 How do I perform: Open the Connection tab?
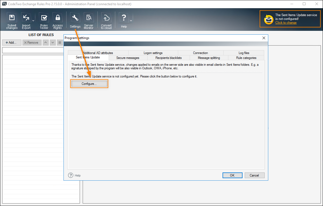(200, 53)
